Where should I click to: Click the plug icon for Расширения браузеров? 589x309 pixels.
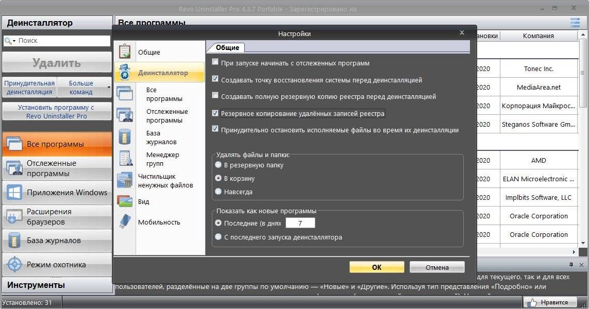pos(14,217)
